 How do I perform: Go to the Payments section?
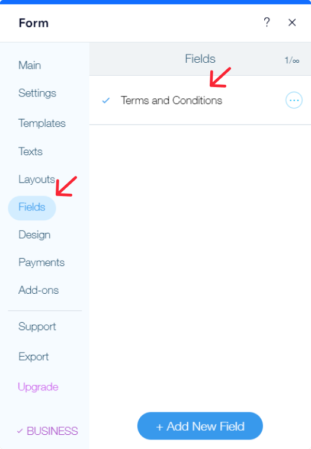41,262
